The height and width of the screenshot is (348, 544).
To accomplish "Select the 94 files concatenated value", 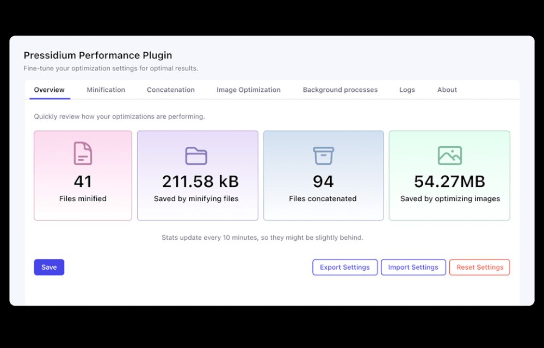I will point(323,182).
